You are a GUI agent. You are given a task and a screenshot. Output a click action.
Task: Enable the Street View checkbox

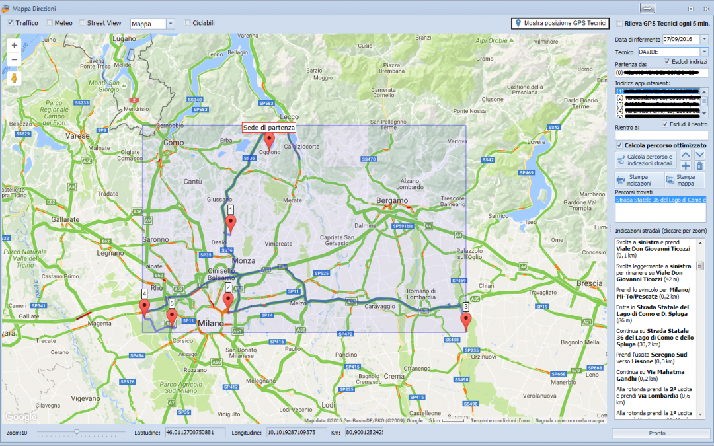[x=82, y=22]
